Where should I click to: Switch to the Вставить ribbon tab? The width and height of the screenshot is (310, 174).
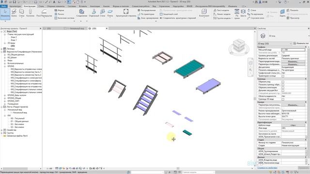click(x=83, y=6)
